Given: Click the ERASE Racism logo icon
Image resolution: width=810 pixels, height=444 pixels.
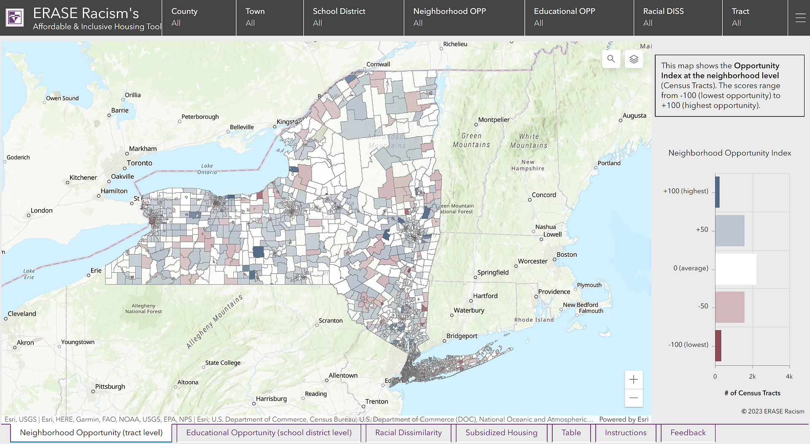Looking at the screenshot, I should pyautogui.click(x=15, y=18).
